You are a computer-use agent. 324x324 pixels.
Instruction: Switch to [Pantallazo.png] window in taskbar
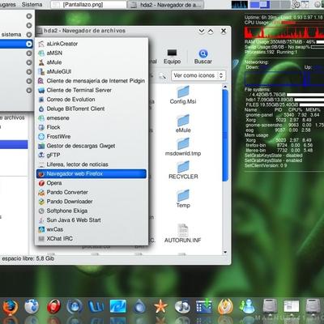pyautogui.click(x=88, y=5)
